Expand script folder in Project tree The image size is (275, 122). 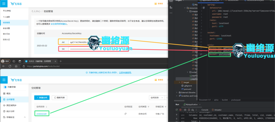188,72
